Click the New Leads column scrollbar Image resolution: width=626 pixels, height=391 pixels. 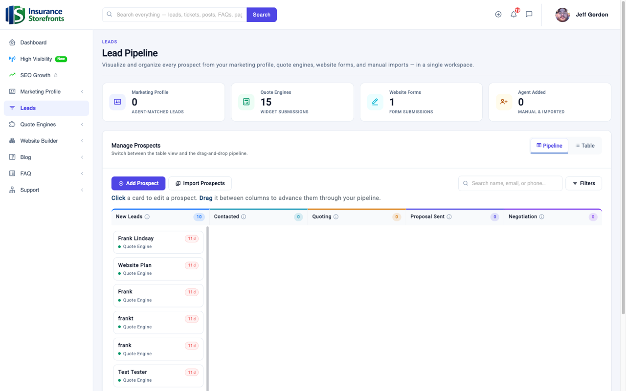tap(208, 308)
